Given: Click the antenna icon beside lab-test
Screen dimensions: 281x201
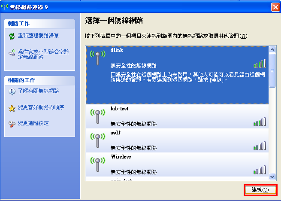Looking at the screenshot, I should (97, 116).
